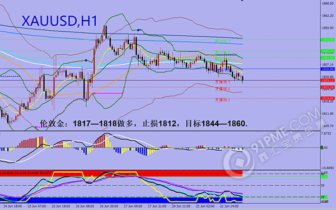
Task: Select the 支撑线 2 support label
Action: [x=222, y=88]
